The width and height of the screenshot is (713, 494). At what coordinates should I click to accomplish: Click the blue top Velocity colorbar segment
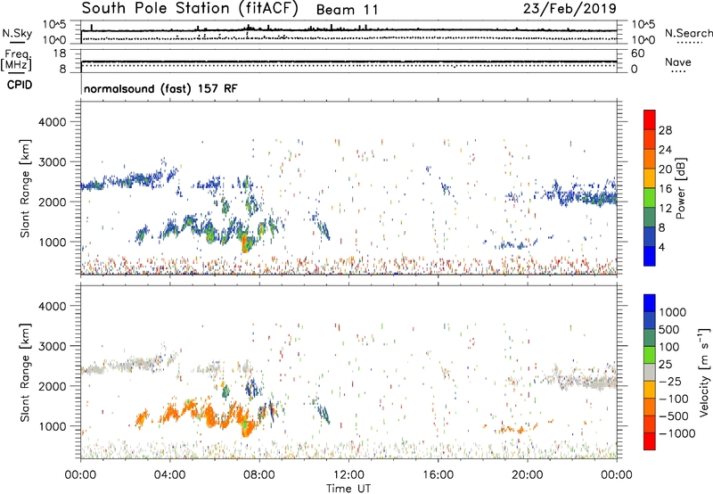click(x=650, y=303)
